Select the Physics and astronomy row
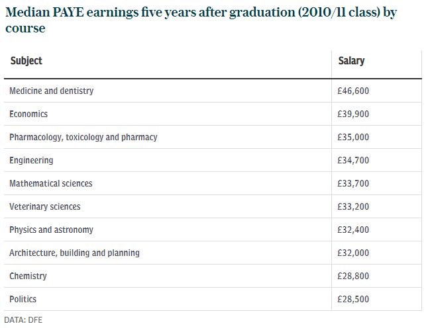This screenshot has width=426, height=334. 51,230
